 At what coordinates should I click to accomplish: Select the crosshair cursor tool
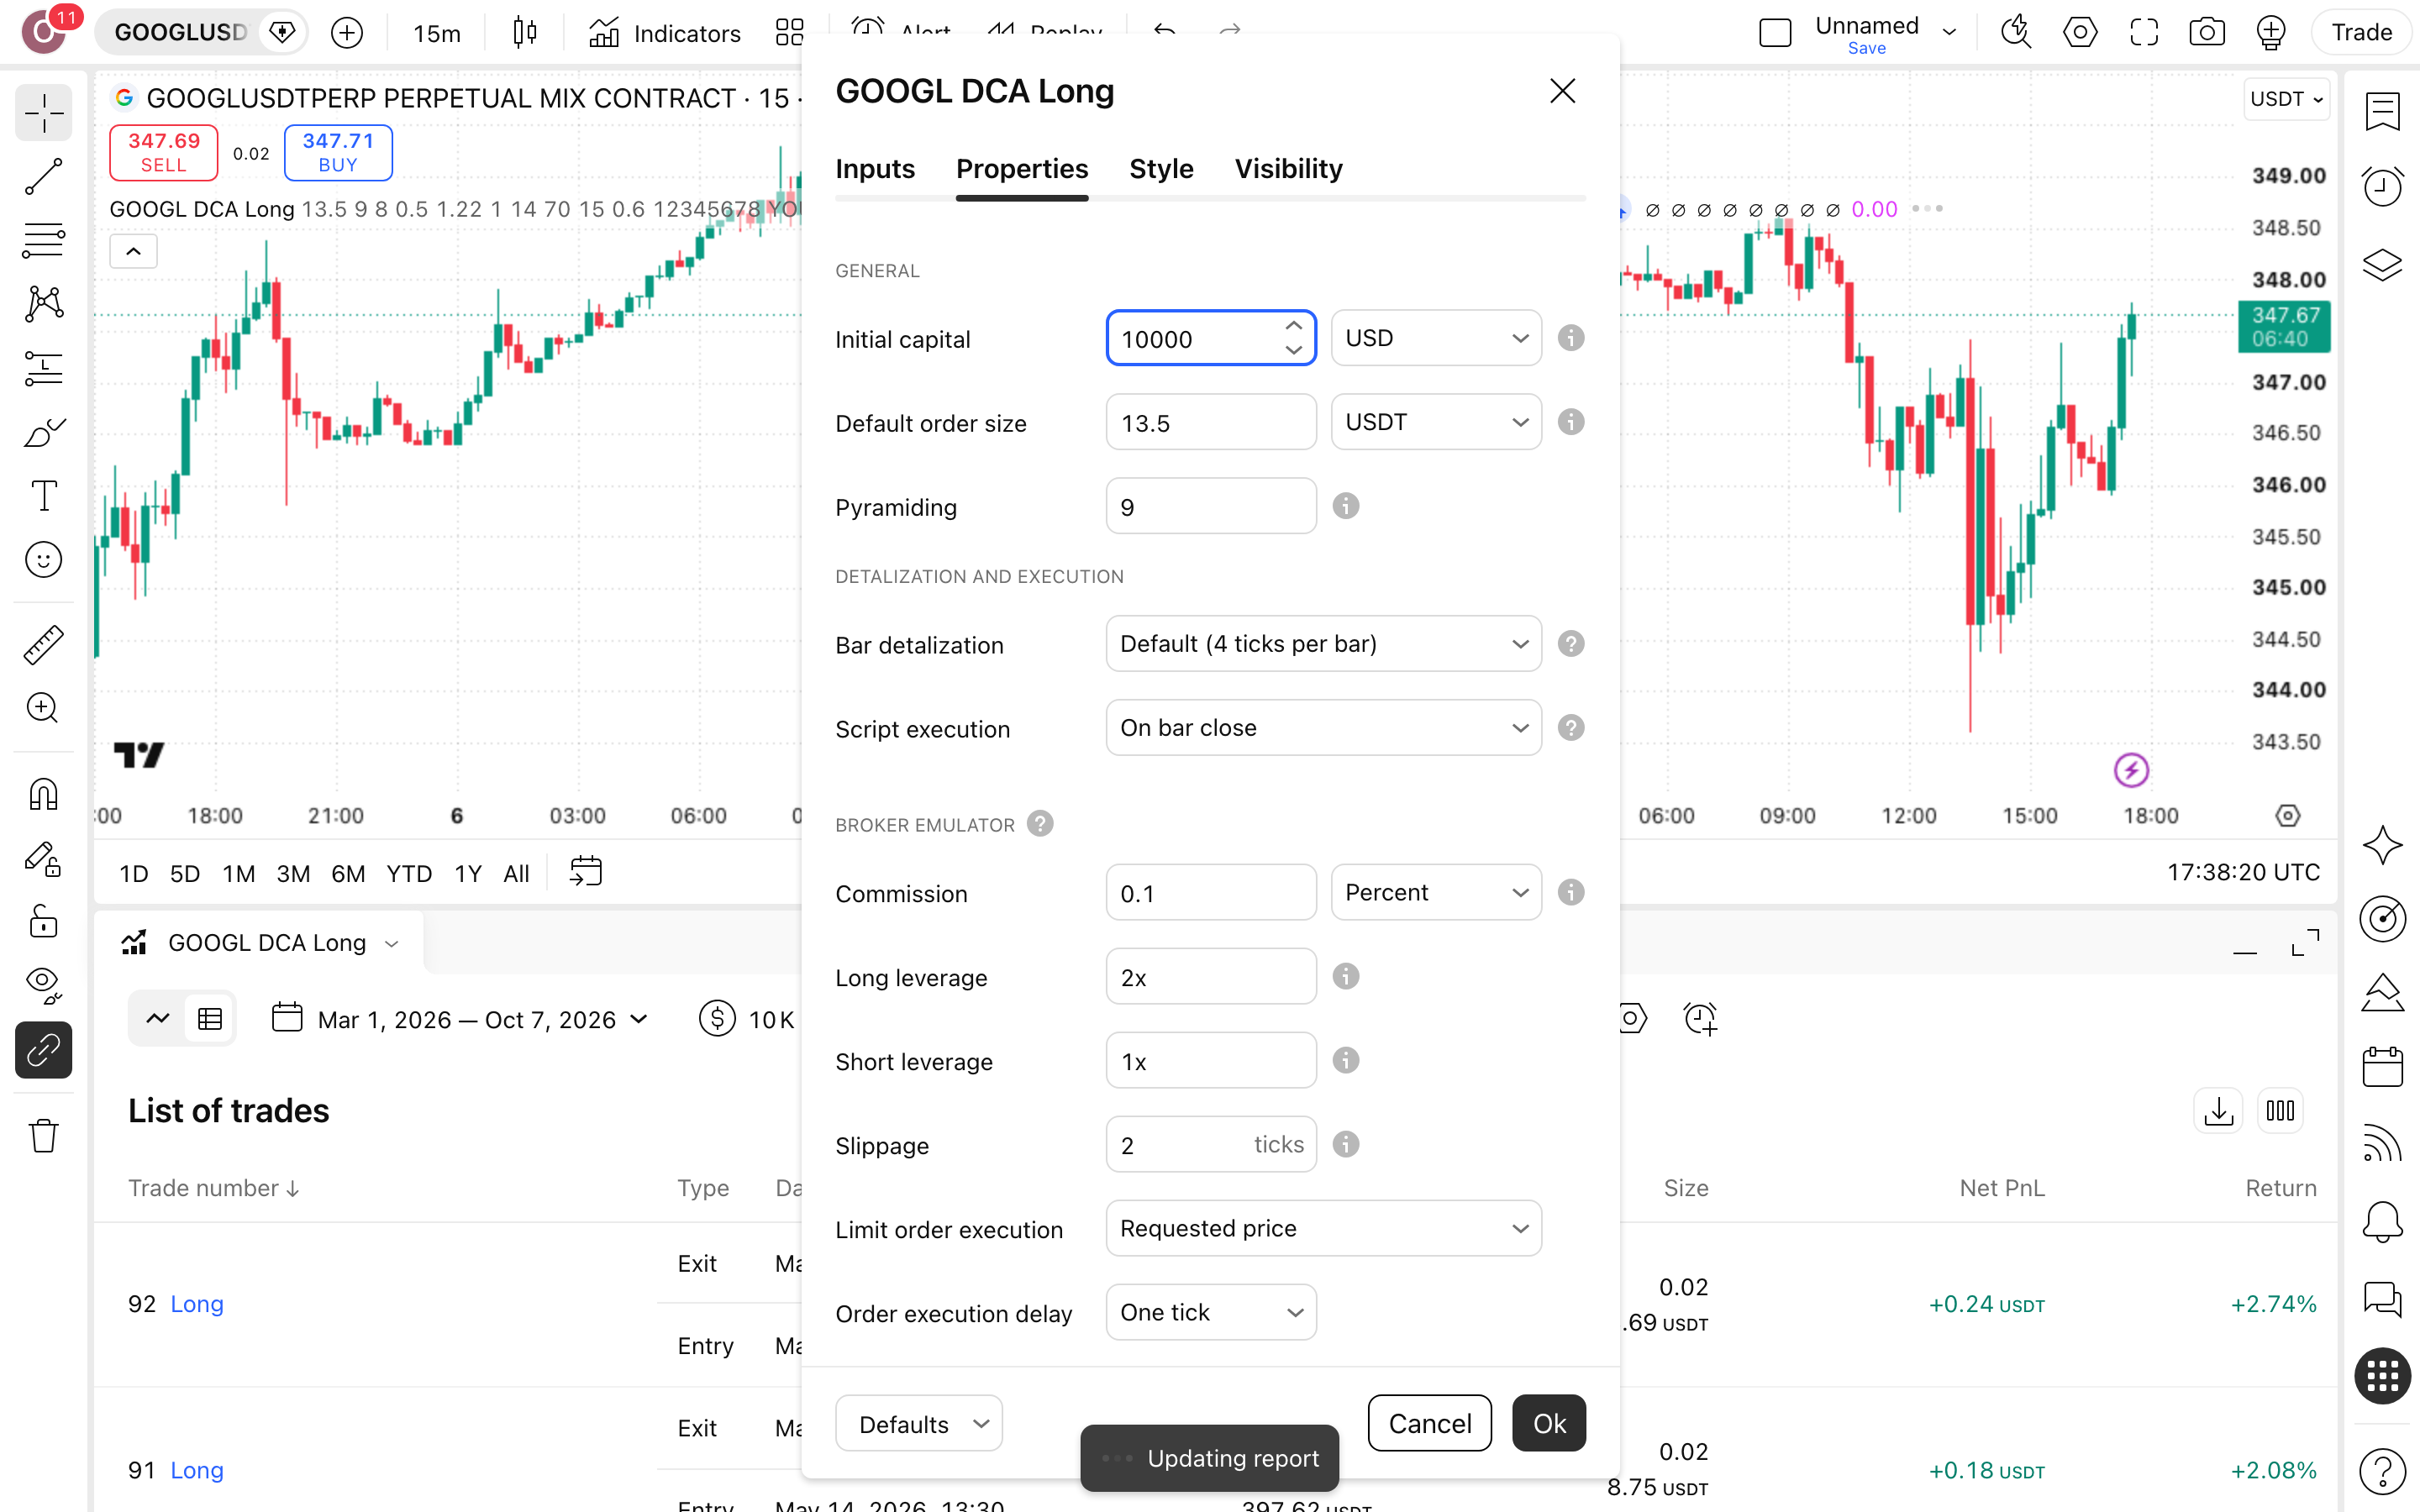point(43,113)
